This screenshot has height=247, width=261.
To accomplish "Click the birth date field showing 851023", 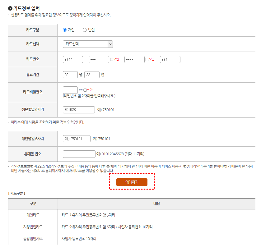I will pyautogui.click(x=79, y=110).
